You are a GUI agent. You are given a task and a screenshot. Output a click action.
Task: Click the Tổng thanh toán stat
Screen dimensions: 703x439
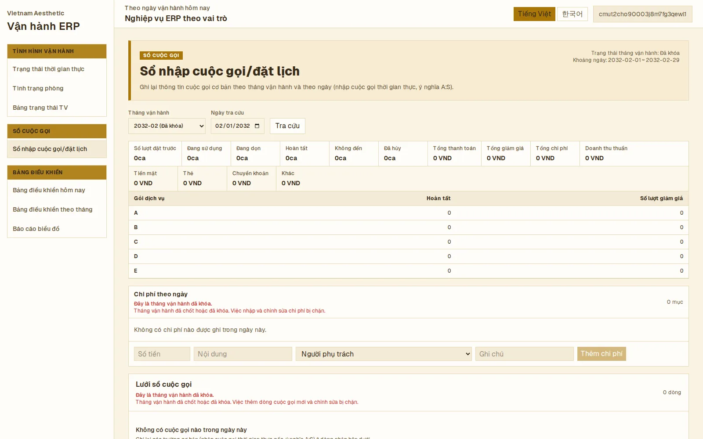(x=454, y=154)
